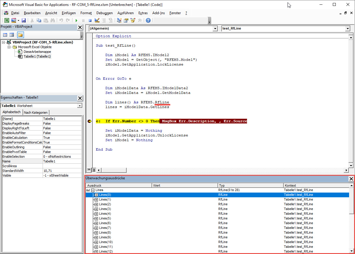Click the horizontal code scrollbar

point(114,170)
